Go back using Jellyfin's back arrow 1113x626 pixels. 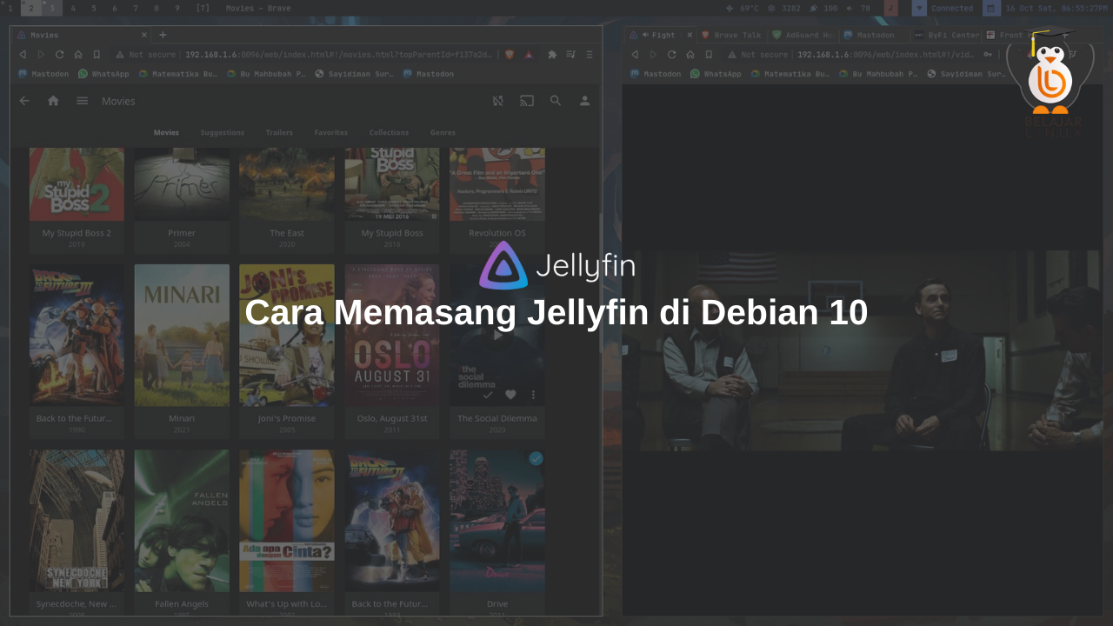click(x=24, y=101)
